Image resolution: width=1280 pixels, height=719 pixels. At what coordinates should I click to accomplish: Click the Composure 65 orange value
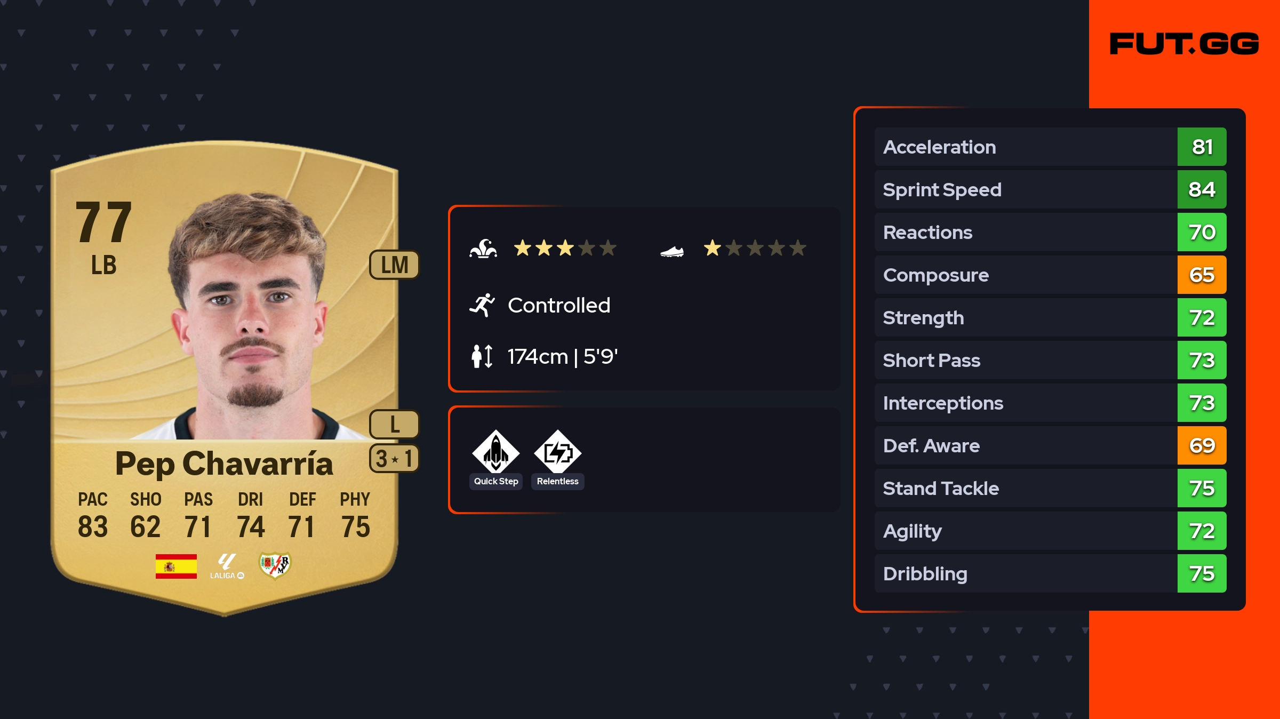coord(1202,275)
